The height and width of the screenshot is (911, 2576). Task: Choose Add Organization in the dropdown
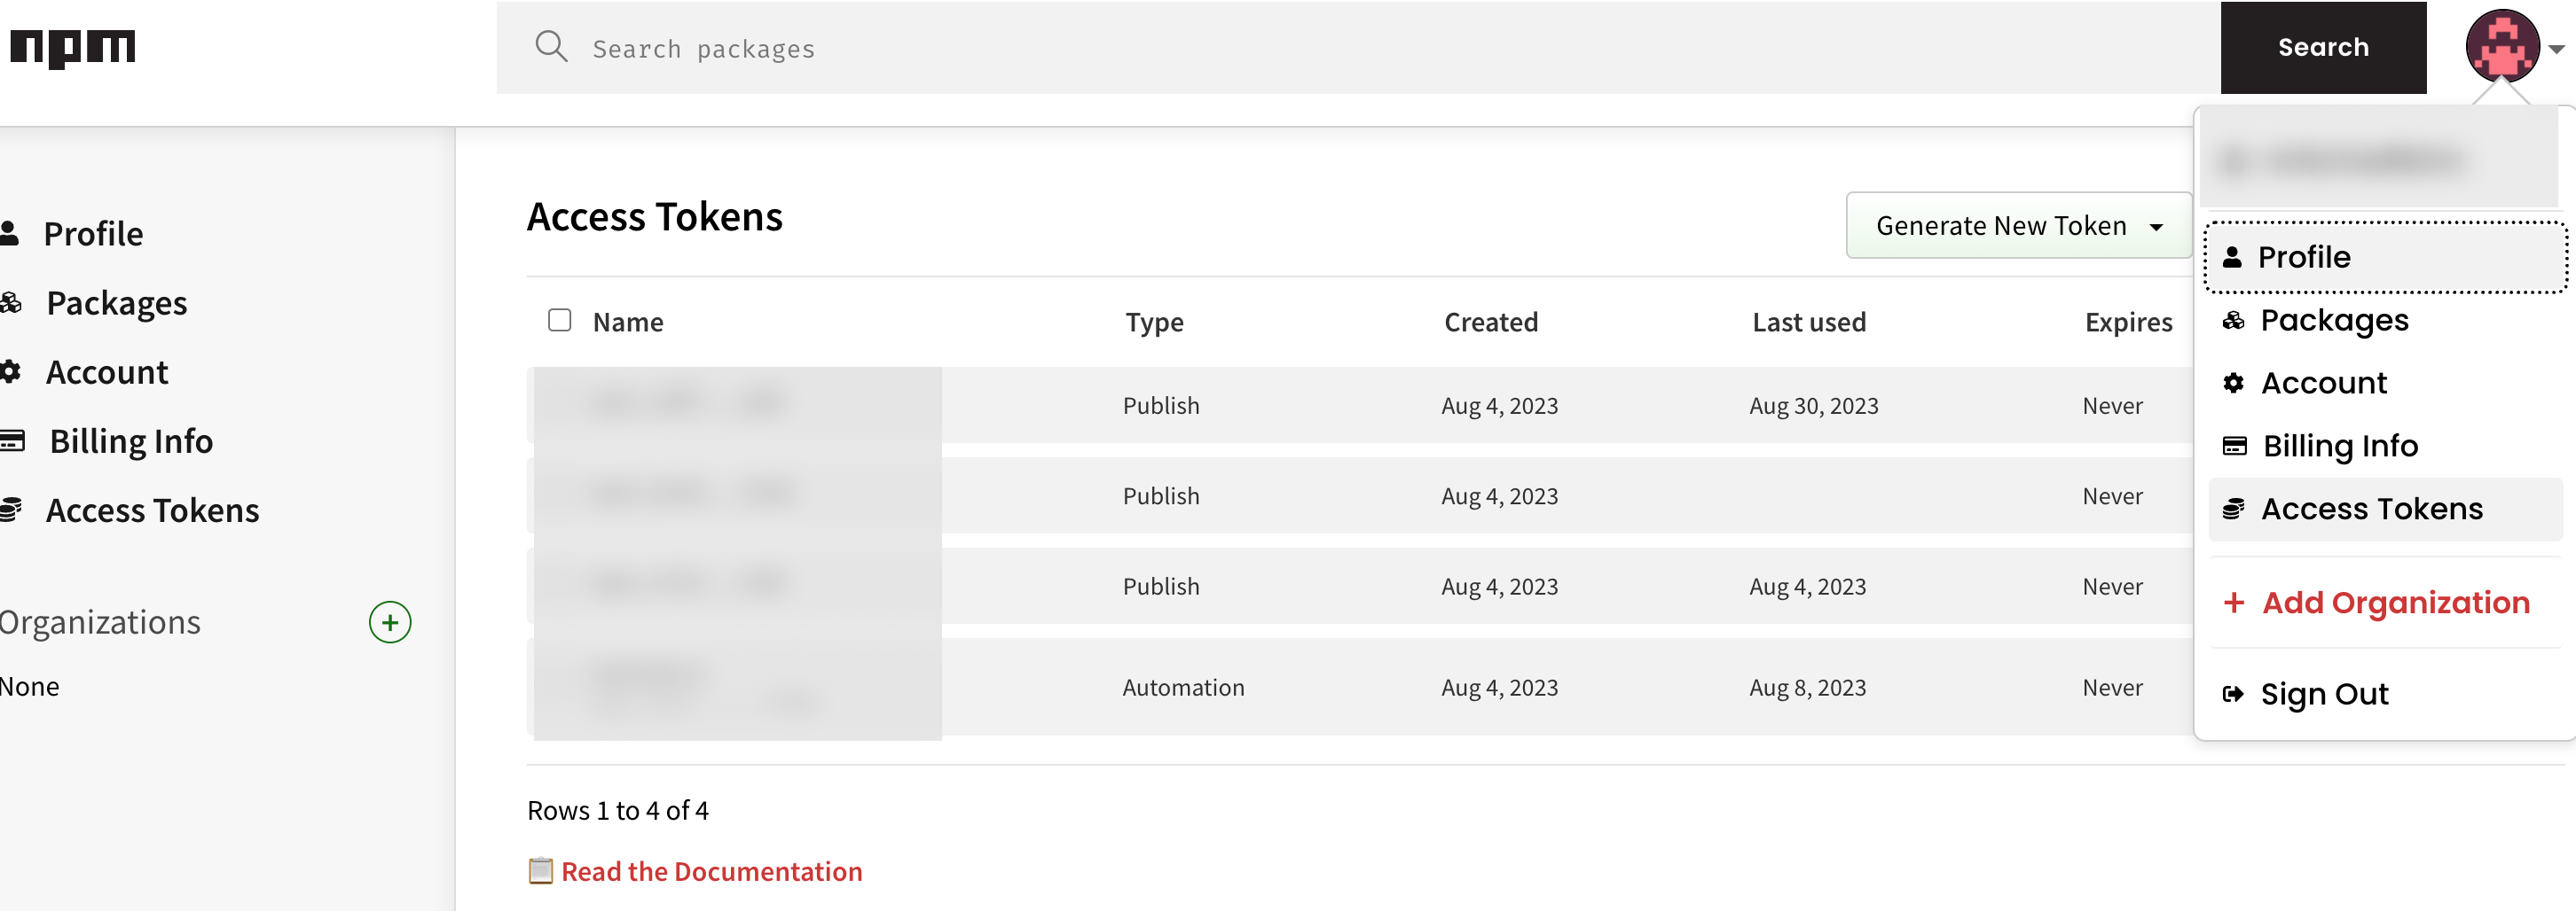coord(2385,603)
